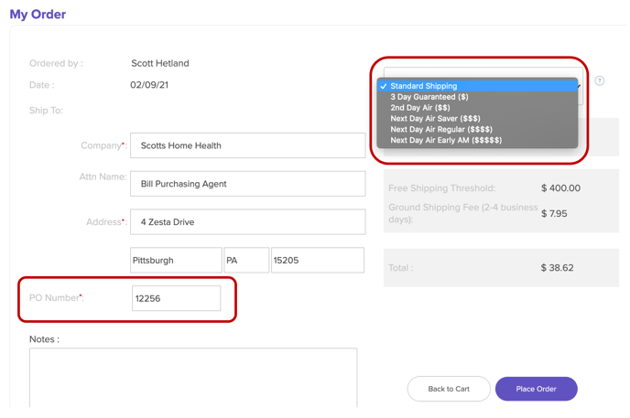Click the PO Number input box
The image size is (630, 418).
click(176, 298)
